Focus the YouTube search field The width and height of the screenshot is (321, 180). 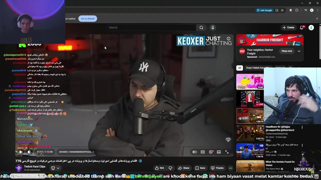coord(152,27)
